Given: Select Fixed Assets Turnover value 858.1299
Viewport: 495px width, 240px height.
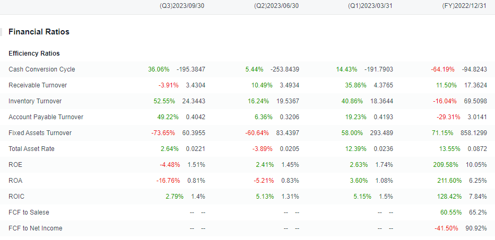Looking at the screenshot, I should pos(474,133).
